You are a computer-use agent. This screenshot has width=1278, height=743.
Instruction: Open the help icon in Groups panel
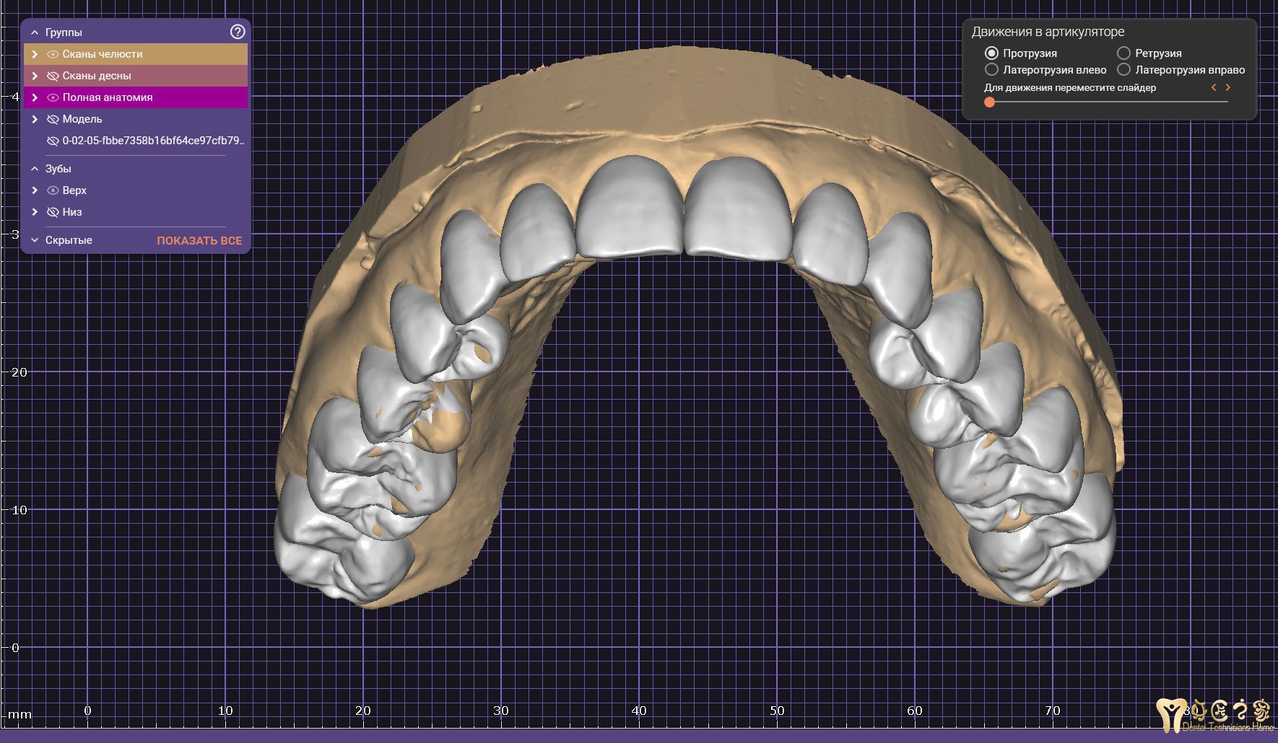pos(238,32)
